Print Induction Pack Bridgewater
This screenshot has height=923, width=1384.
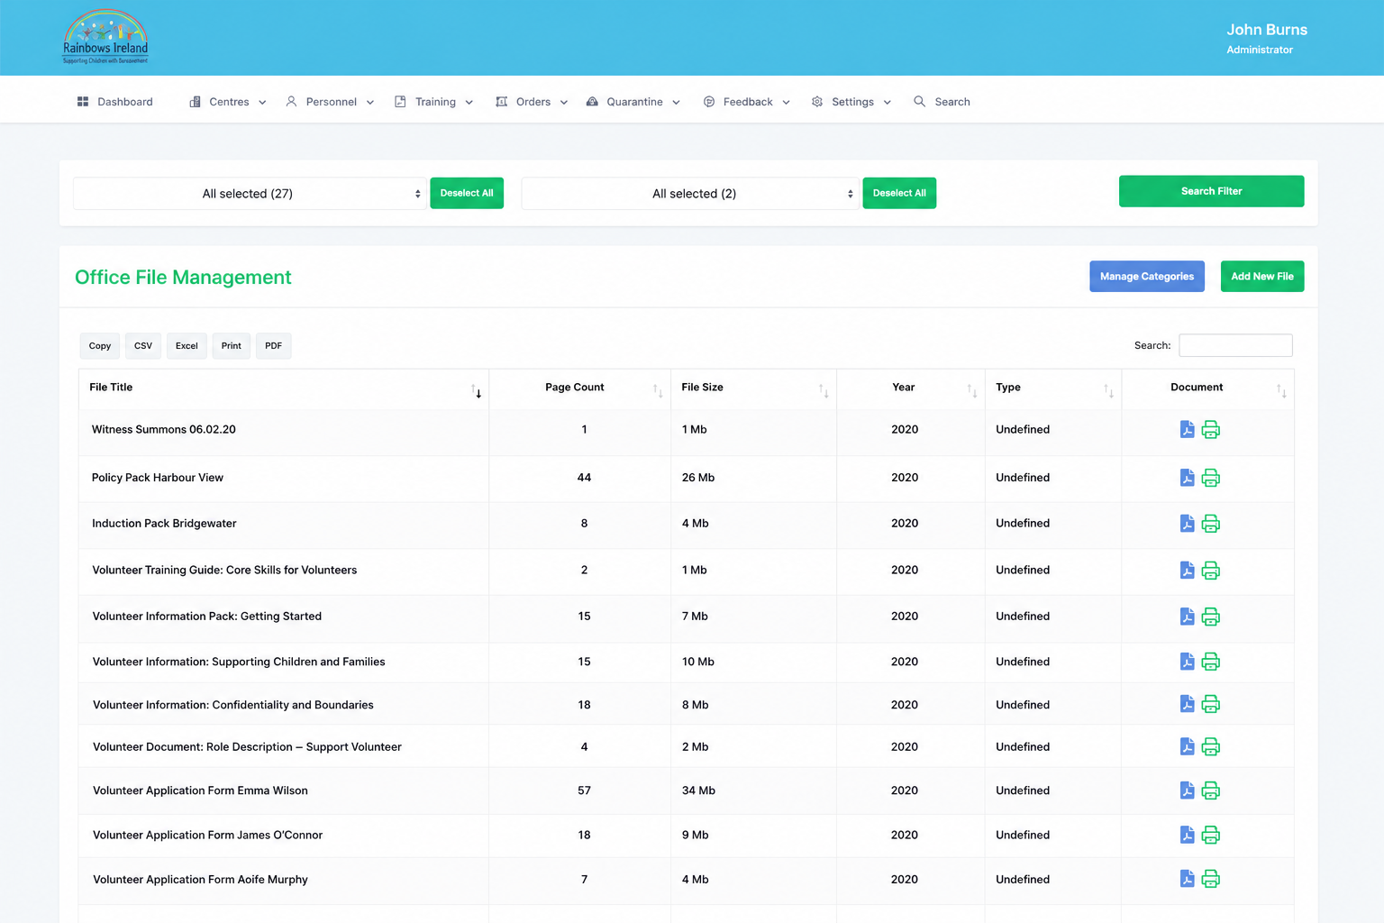coord(1211,524)
